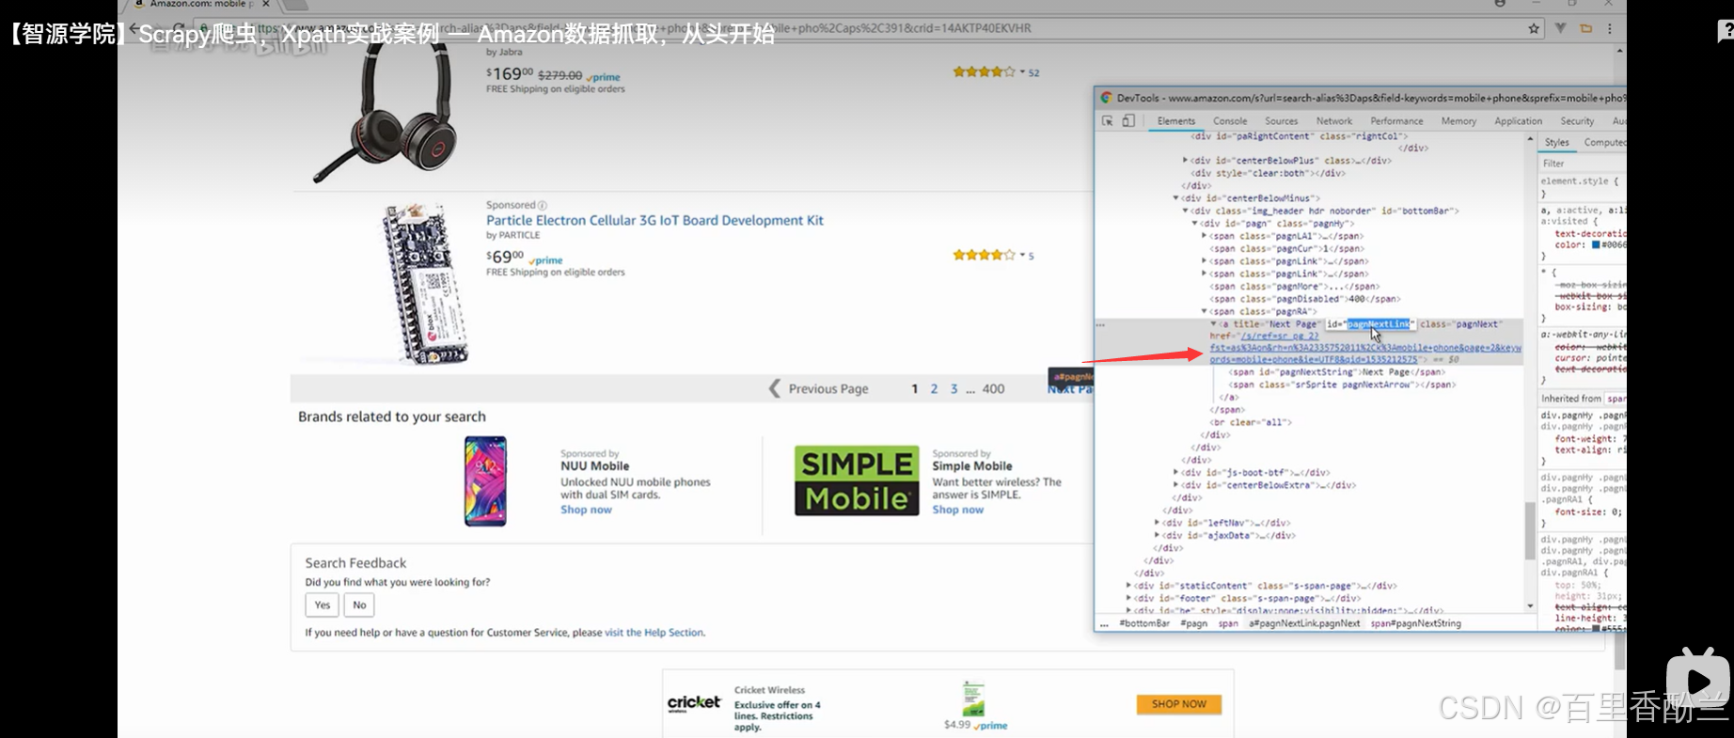
Task: Click the Elements panel scroll-down arrow
Action: [1529, 606]
